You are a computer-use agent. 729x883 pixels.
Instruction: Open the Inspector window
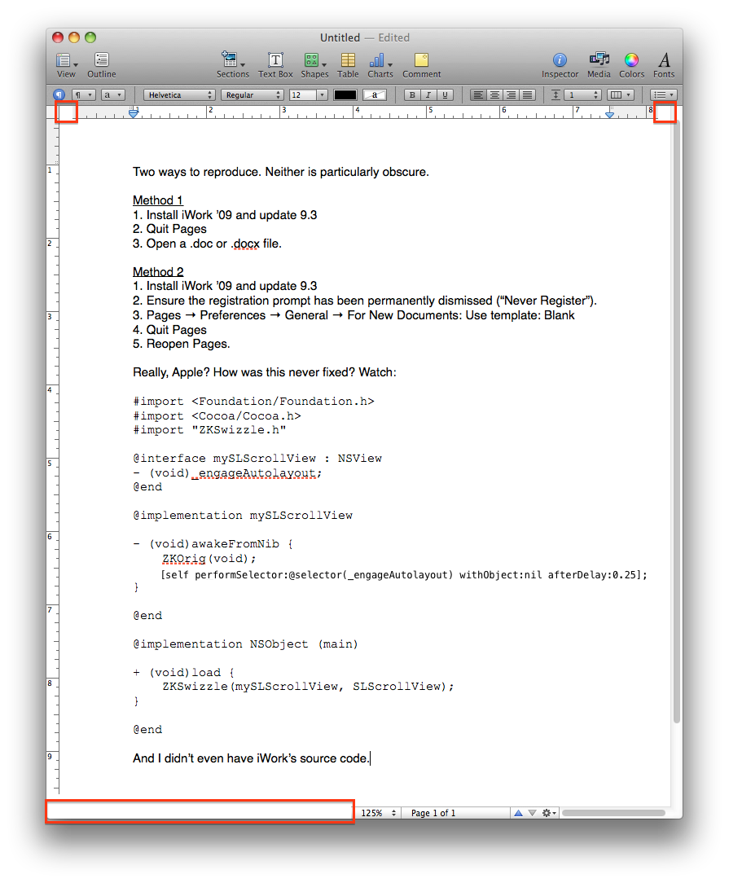coord(560,65)
